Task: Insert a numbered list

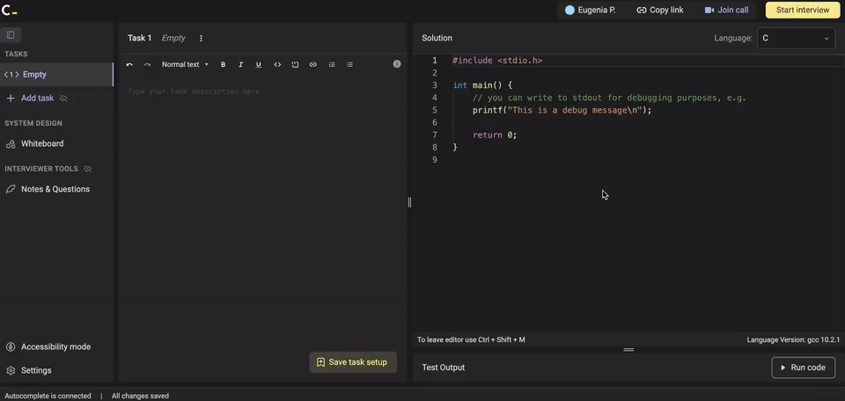Action: (332, 64)
